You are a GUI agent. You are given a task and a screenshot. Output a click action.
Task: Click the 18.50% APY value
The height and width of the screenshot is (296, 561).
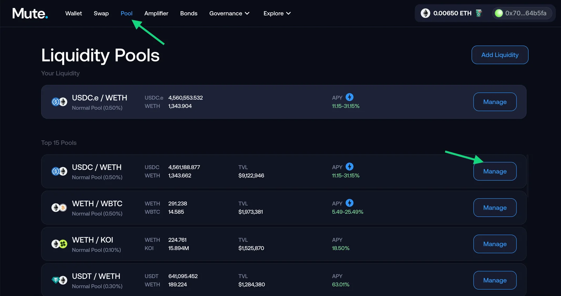341,248
